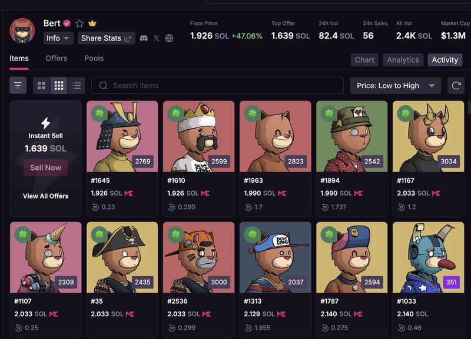Switch to large grid view
The height and width of the screenshot is (339, 471).
tap(41, 86)
